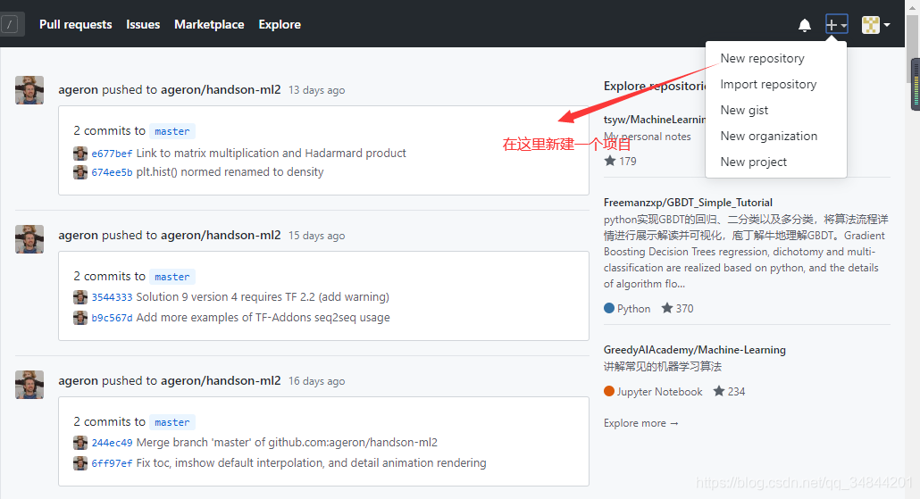
Task: Click the author avatar beside commit e677bef
Action: click(x=80, y=154)
